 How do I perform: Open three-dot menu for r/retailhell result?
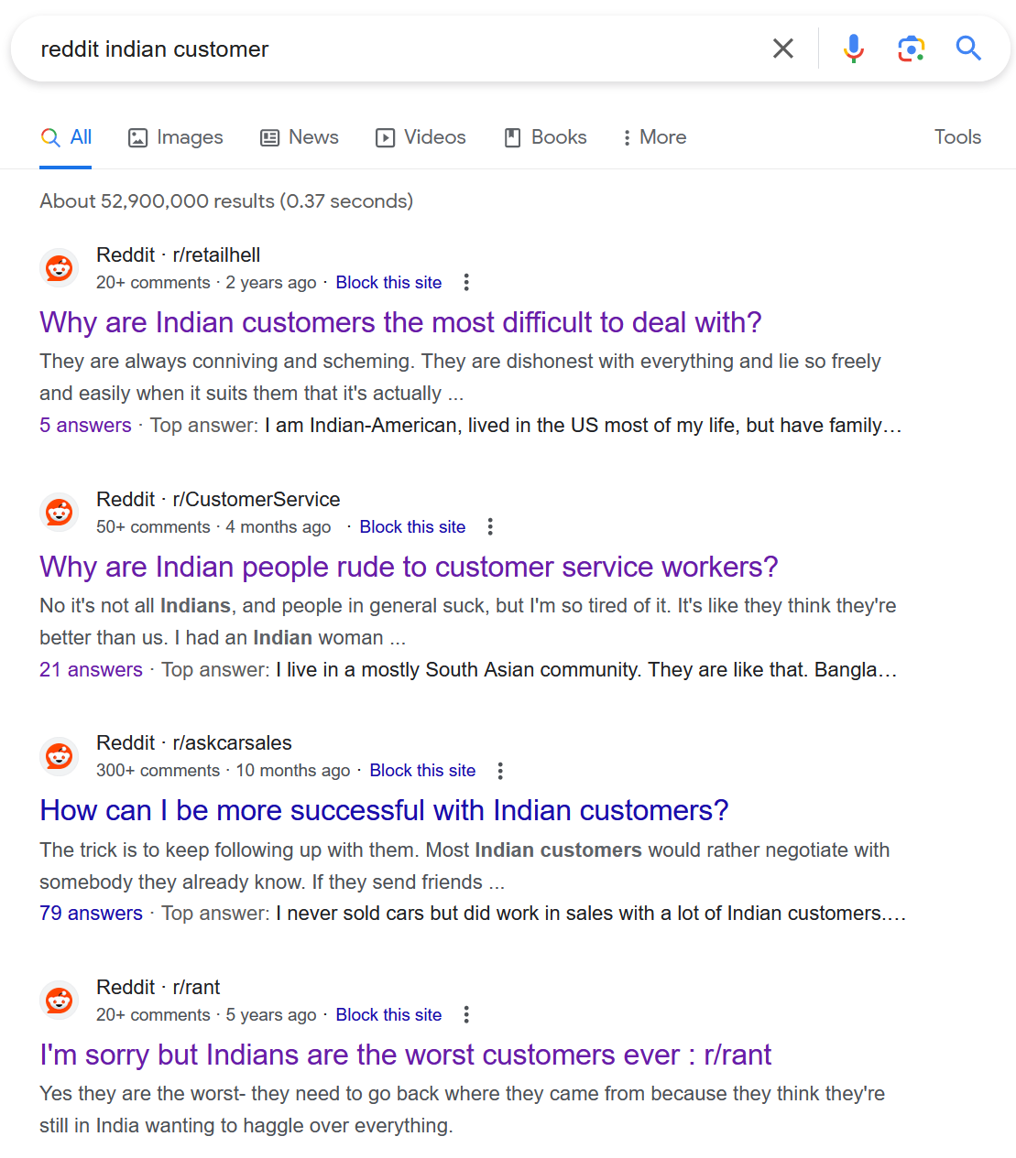tap(466, 282)
